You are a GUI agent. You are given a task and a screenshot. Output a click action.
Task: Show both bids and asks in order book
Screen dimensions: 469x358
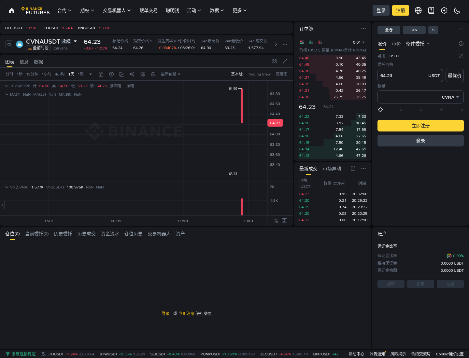click(302, 42)
